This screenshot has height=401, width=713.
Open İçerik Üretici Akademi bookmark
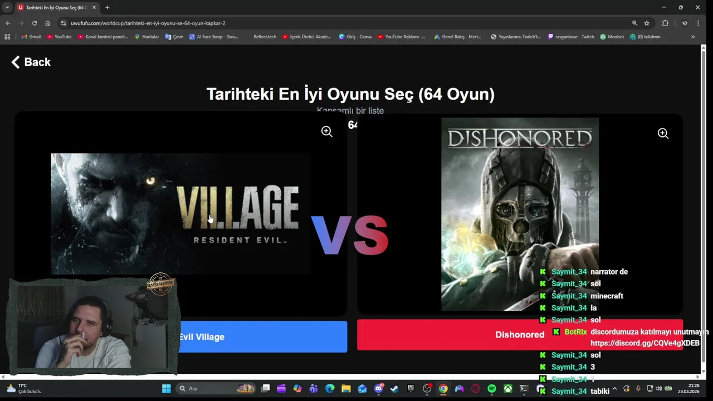click(306, 37)
